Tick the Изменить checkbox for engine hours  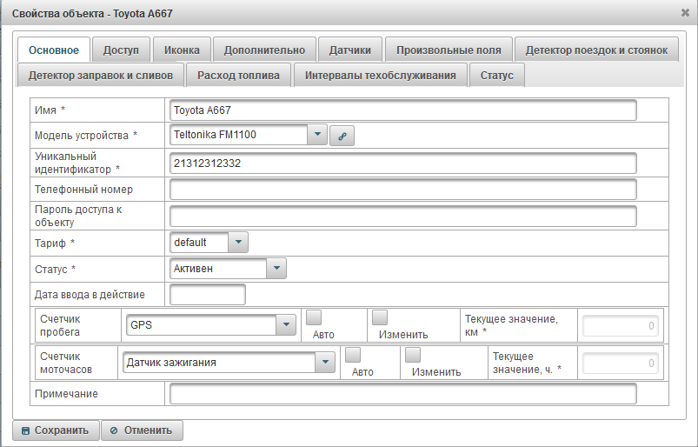(413, 355)
